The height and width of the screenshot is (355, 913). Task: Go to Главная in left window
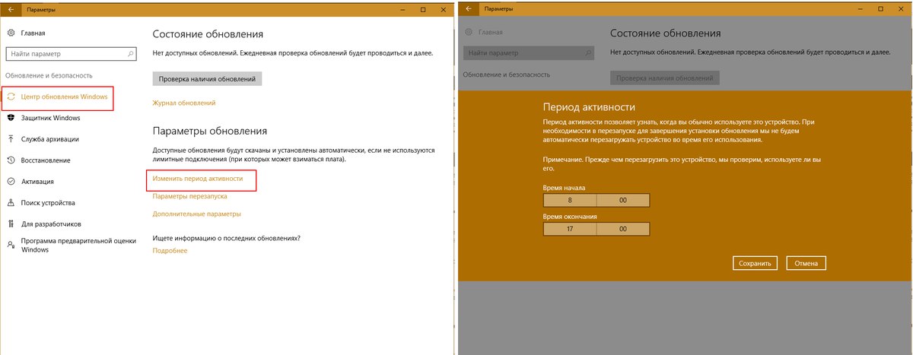click(33, 33)
